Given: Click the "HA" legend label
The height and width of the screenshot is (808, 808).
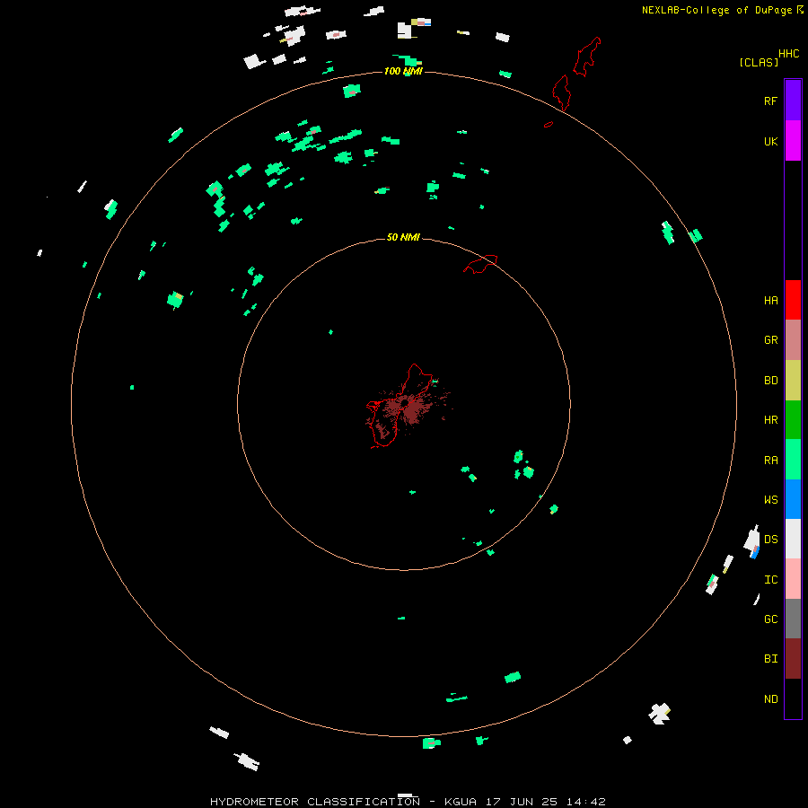Looking at the screenshot, I should [x=770, y=301].
